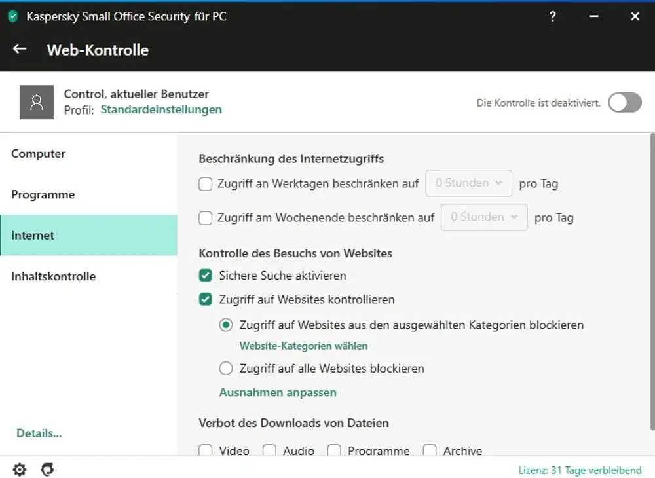This screenshot has height=478, width=655.
Task: Open the help question mark icon
Action: 553,16
